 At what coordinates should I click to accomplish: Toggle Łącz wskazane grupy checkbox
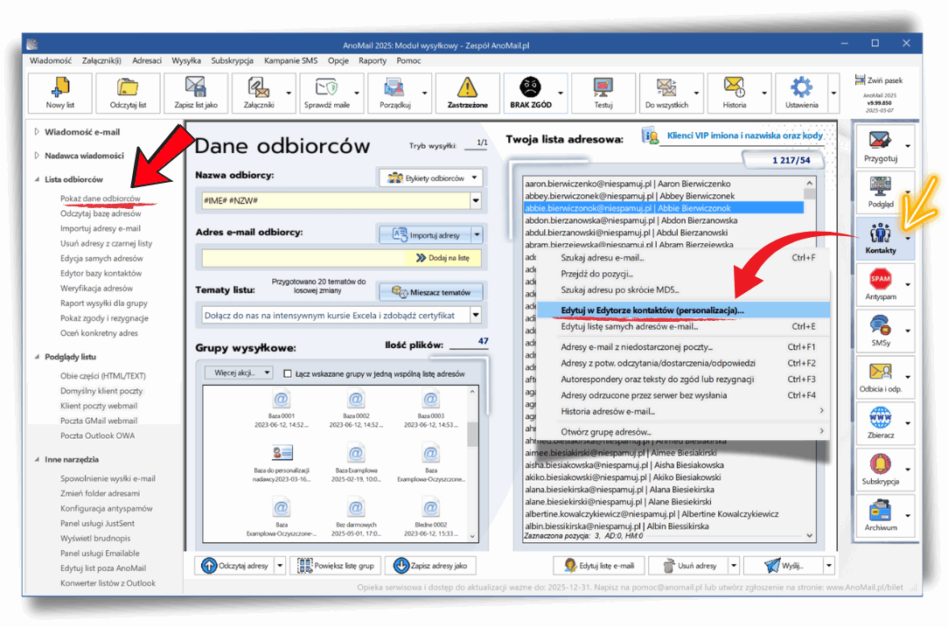(x=288, y=373)
